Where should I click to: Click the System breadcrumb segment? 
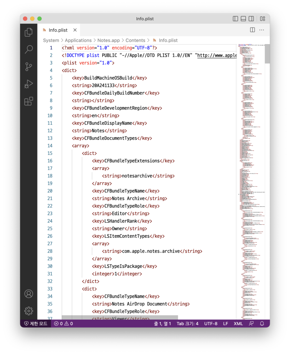51,41
